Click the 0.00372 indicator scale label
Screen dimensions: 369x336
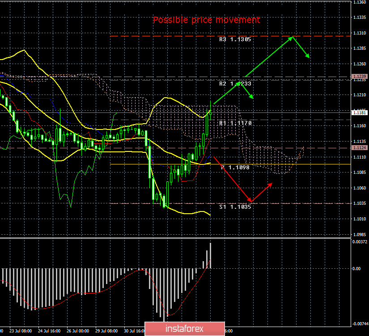359,242
